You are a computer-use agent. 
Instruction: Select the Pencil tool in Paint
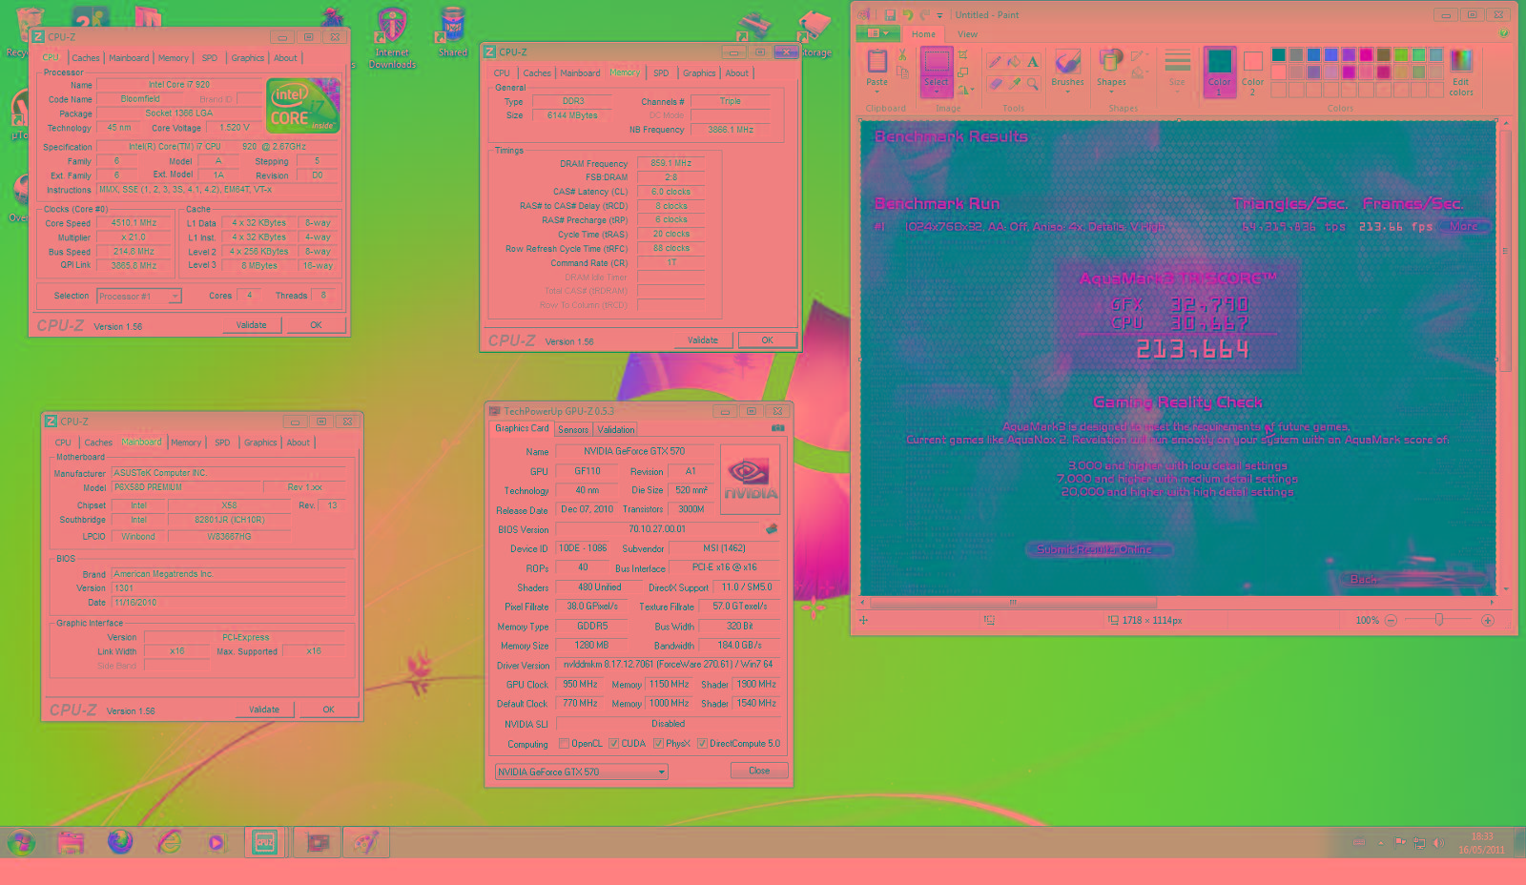click(995, 62)
